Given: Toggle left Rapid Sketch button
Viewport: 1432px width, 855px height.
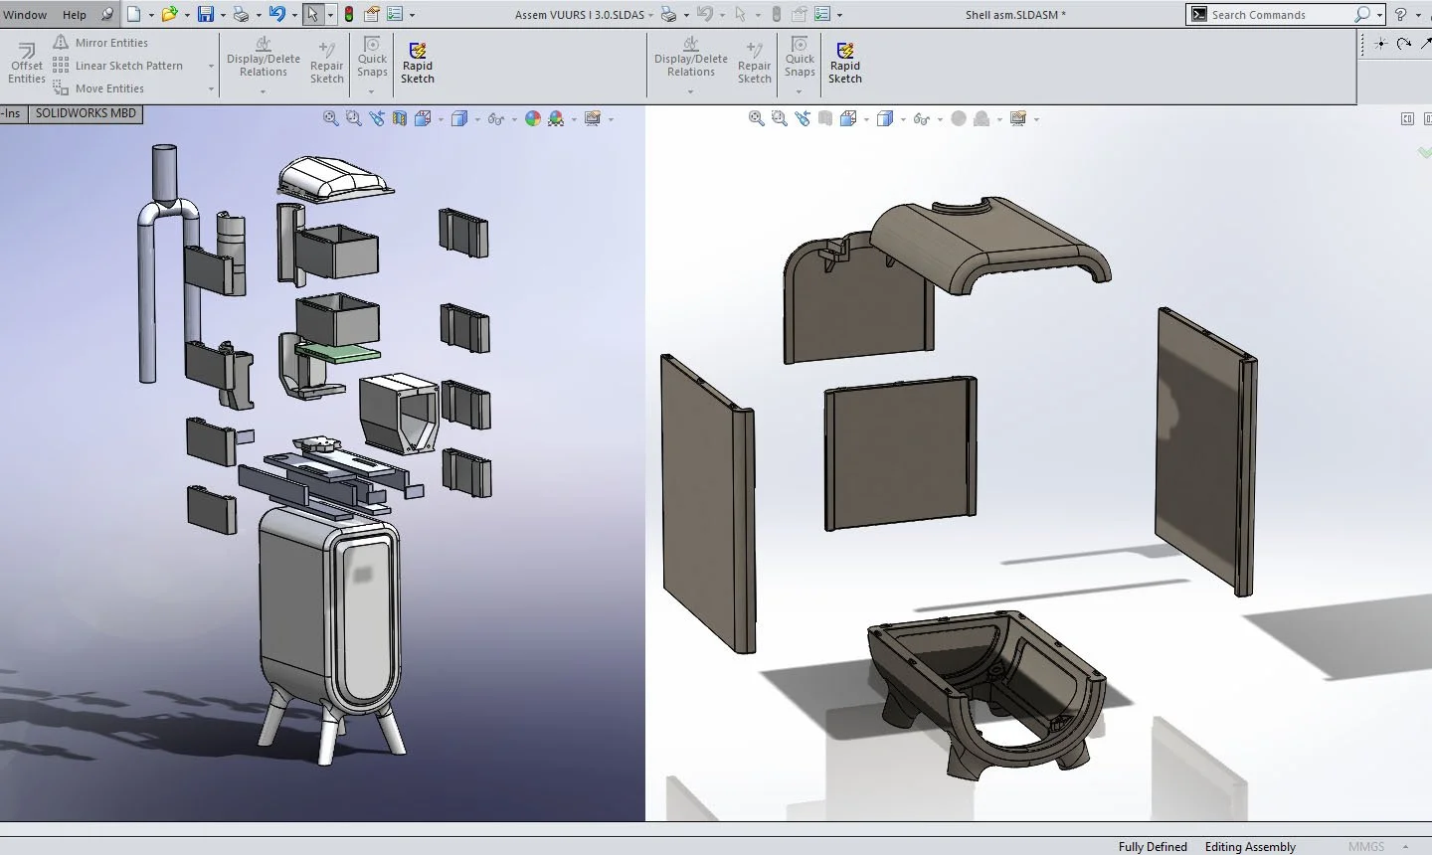Looking at the screenshot, I should pyautogui.click(x=418, y=63).
